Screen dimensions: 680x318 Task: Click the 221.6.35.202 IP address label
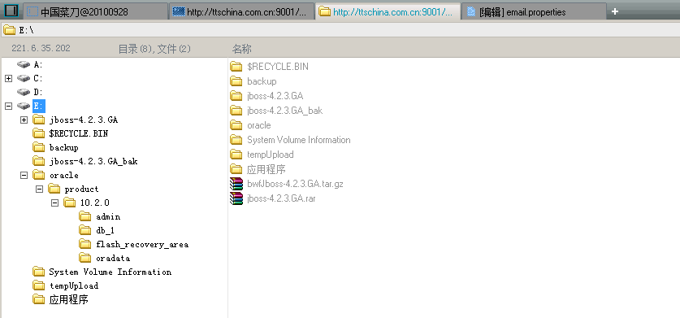click(x=41, y=48)
